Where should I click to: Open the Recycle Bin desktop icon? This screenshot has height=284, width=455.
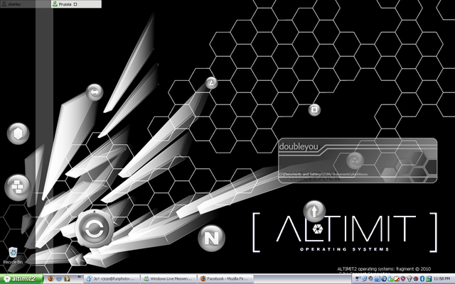tap(13, 256)
